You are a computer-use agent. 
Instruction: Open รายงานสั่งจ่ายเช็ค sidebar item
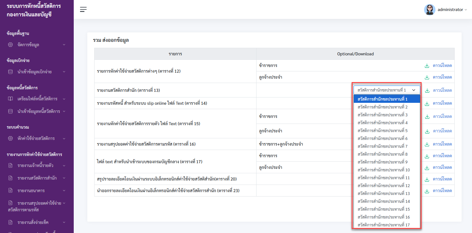pos(37,222)
